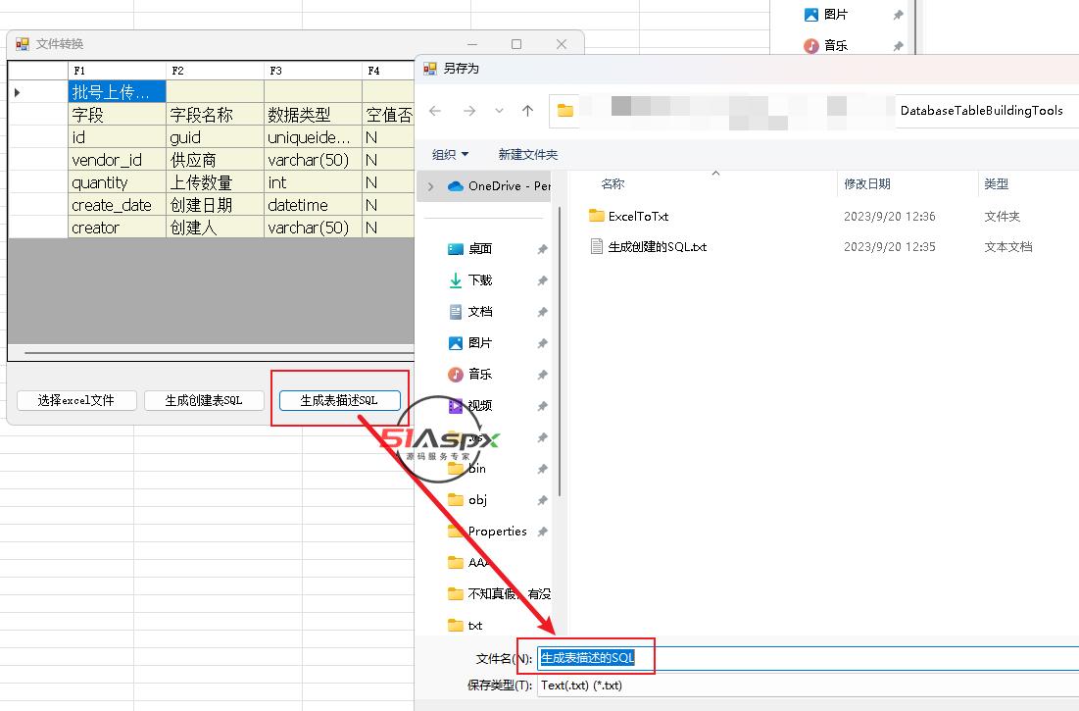Open the 下载 quick access folder
The height and width of the screenshot is (711, 1079).
tap(479, 280)
